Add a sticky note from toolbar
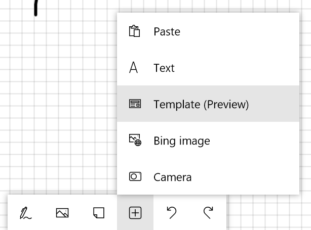This screenshot has width=311, height=230. [99, 213]
